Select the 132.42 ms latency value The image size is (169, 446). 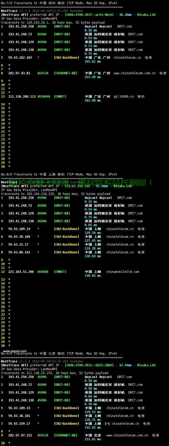click(x=93, y=427)
